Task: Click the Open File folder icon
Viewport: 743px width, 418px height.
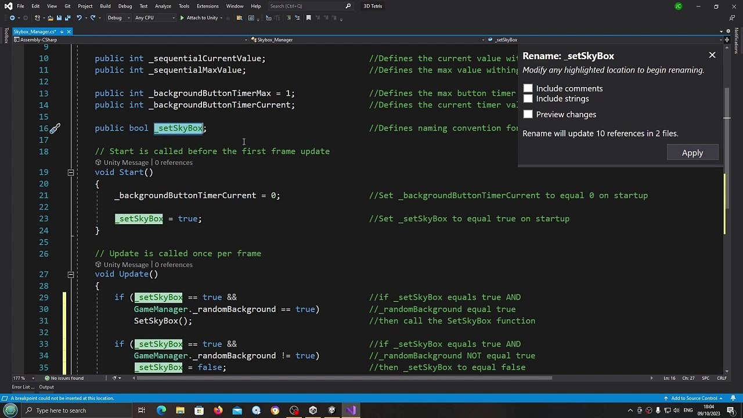Action: 50,18
